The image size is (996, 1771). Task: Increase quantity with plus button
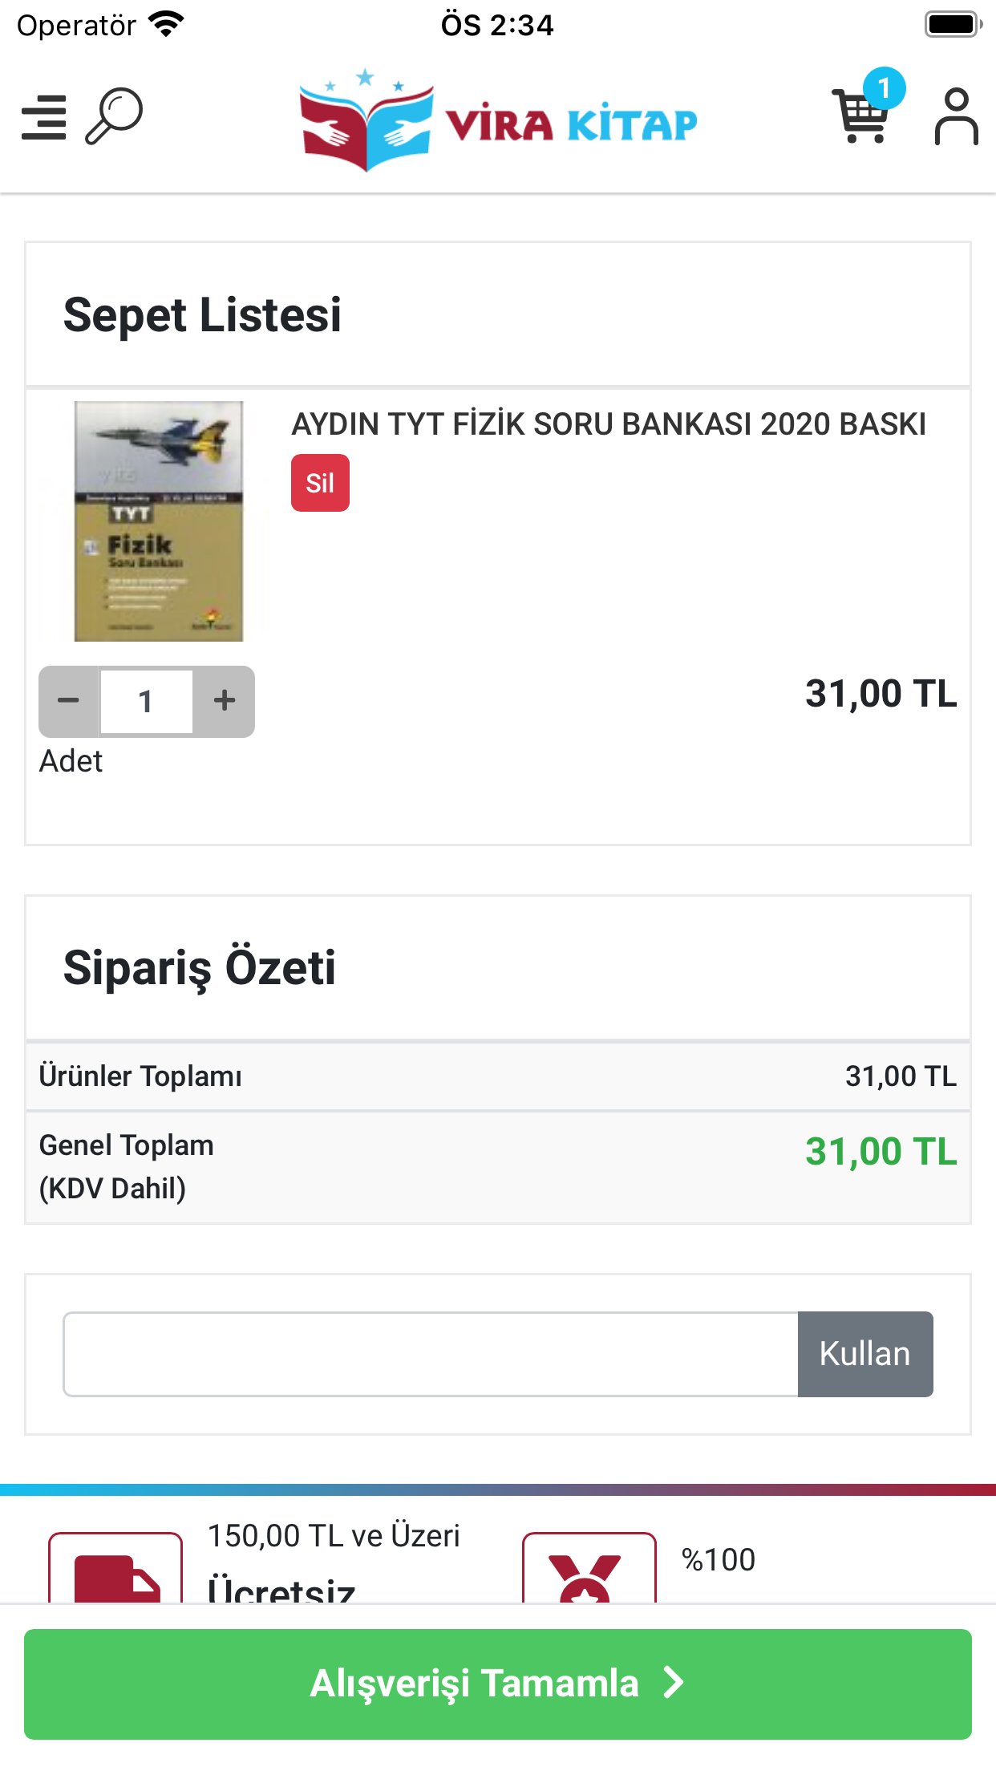coord(225,701)
